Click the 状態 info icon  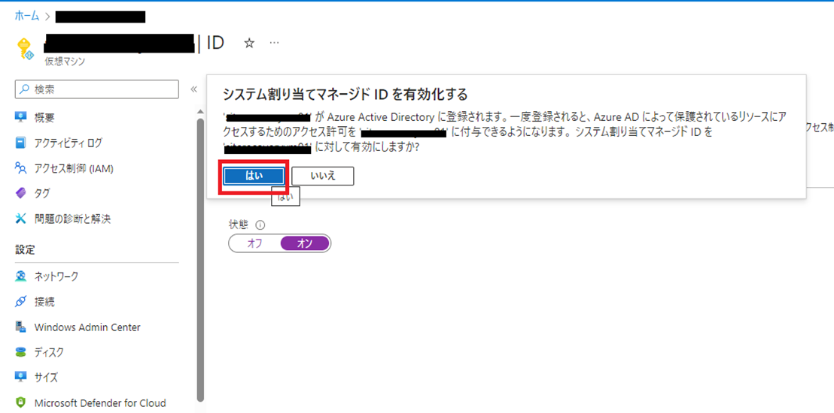click(x=260, y=225)
